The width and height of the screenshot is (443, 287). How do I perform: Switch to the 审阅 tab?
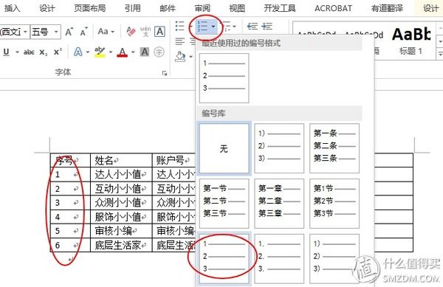202,8
